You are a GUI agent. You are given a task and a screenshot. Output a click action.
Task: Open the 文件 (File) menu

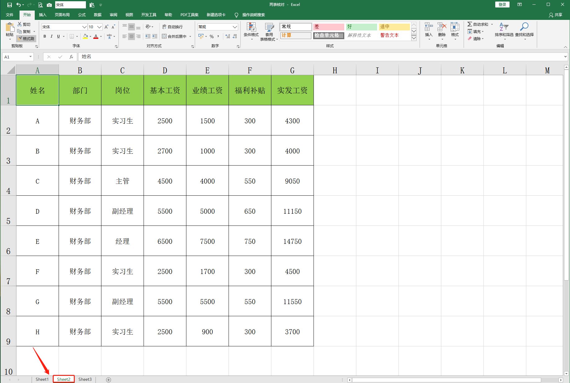(x=10, y=15)
